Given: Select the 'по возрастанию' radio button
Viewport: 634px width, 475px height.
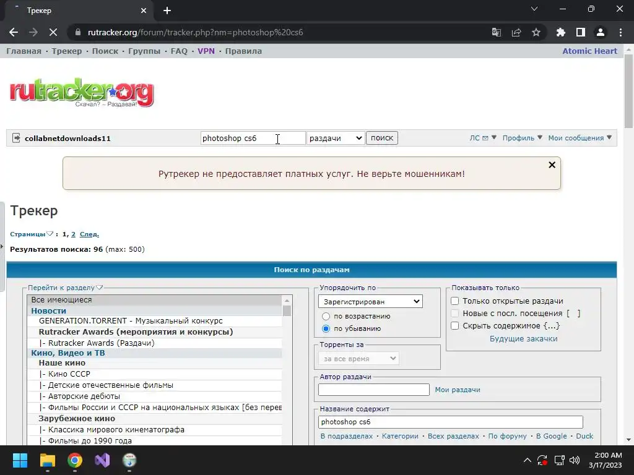Looking at the screenshot, I should pos(326,316).
